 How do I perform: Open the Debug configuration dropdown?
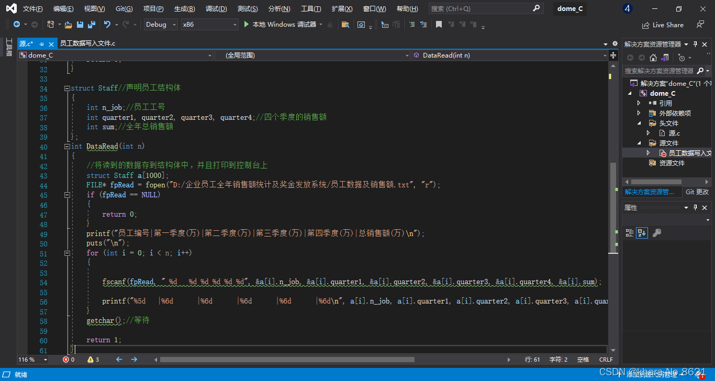(161, 25)
